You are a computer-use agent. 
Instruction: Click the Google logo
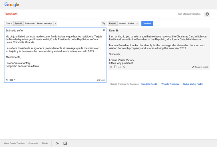(12, 5)
